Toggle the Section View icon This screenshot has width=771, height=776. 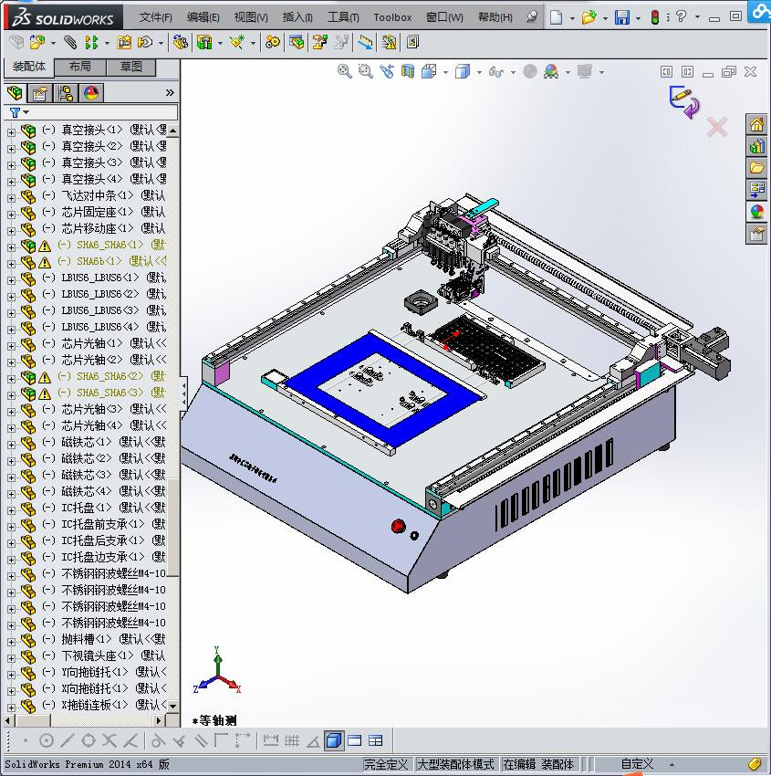(408, 72)
